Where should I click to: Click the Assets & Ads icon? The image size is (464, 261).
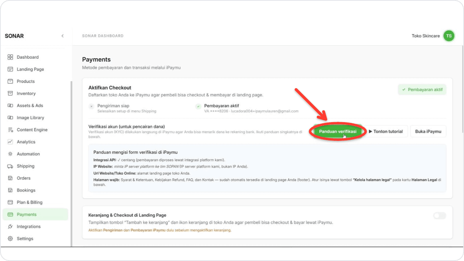coord(10,105)
